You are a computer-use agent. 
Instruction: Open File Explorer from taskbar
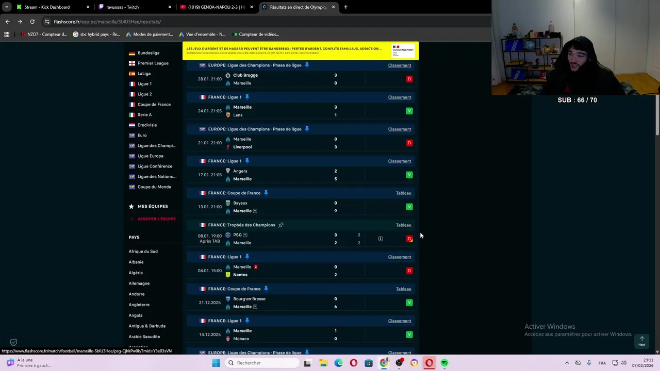point(323,363)
